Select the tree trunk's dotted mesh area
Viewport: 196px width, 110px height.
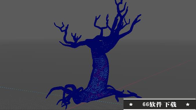100,72
